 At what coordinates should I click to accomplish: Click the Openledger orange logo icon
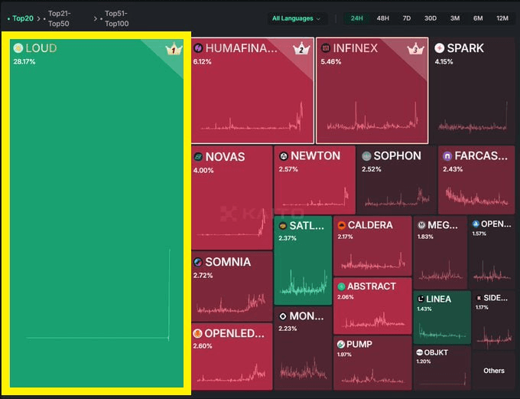(197, 333)
